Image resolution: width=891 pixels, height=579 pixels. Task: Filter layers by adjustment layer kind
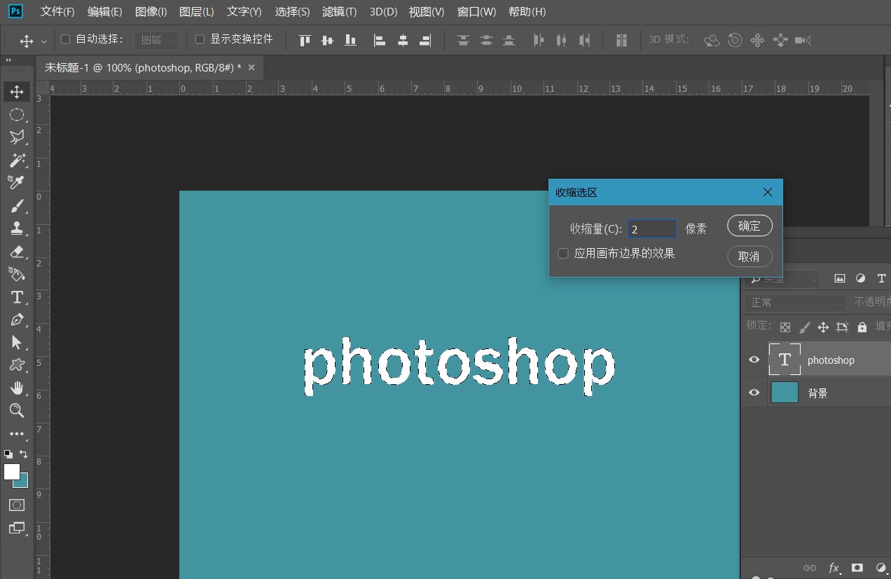pyautogui.click(x=861, y=278)
